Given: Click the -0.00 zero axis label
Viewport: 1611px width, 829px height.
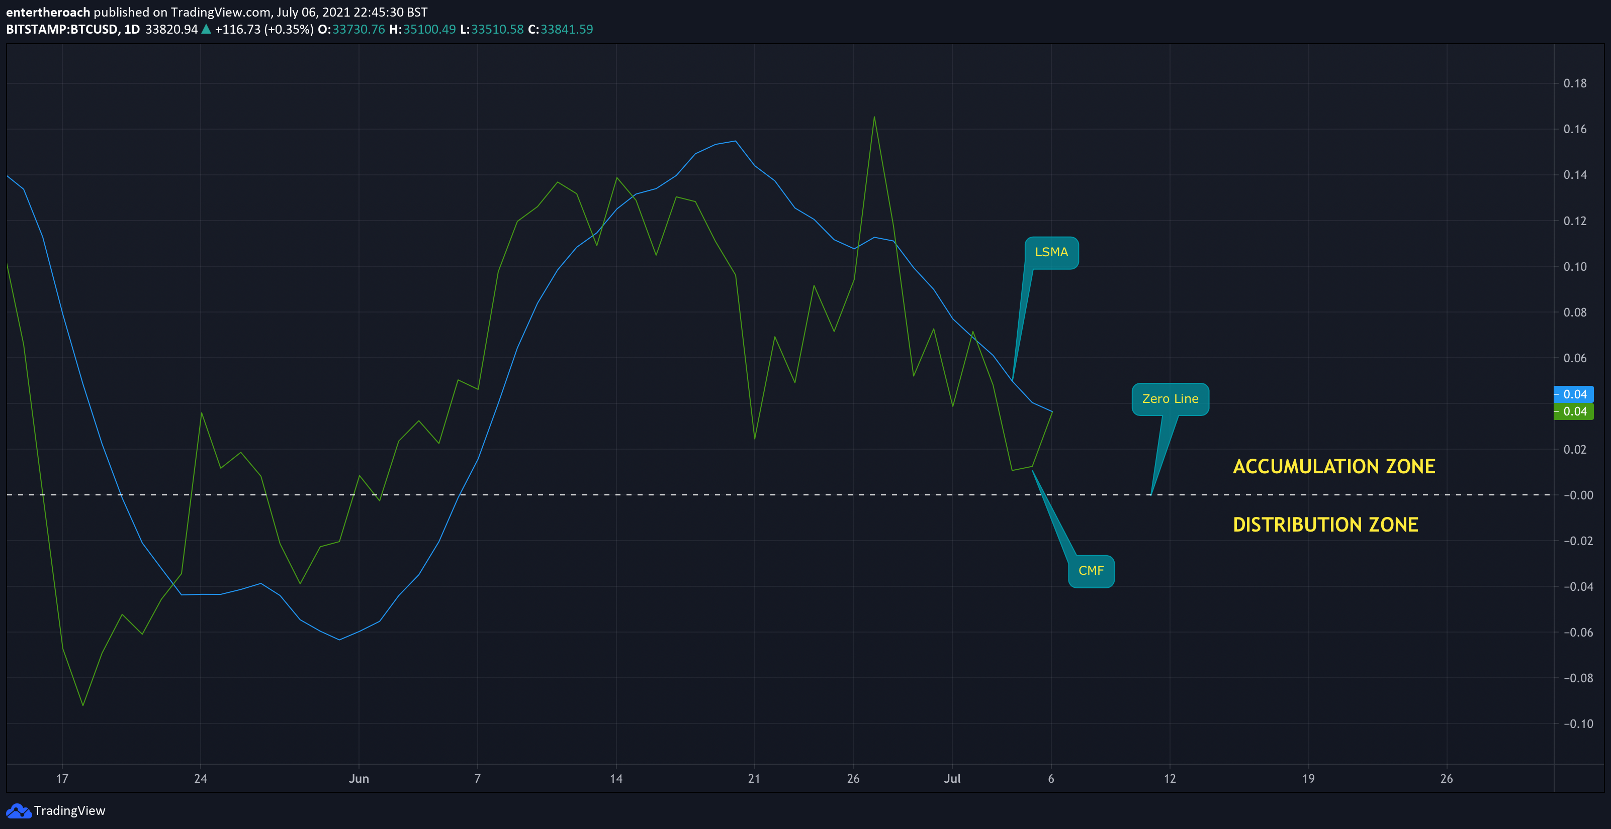Looking at the screenshot, I should [1578, 495].
